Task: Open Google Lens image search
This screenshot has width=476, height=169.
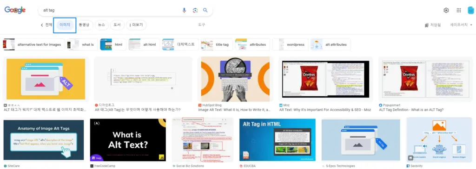Action: 195,10
